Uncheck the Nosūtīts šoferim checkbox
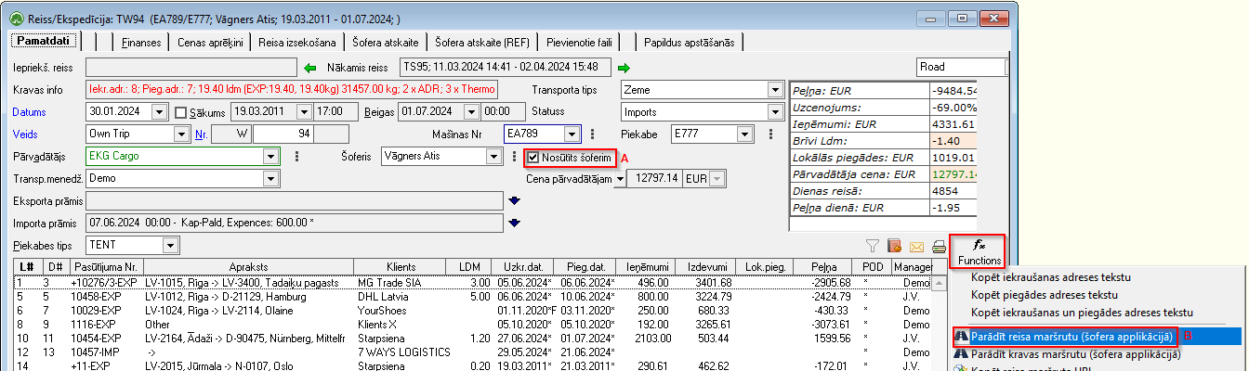1249x371 pixels. point(533,158)
